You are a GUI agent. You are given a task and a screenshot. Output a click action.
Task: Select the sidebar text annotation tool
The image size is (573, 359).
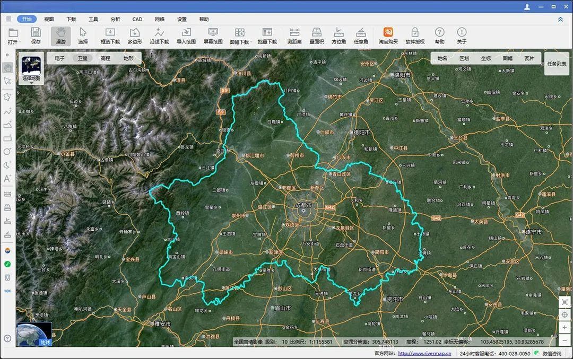[x=7, y=179]
